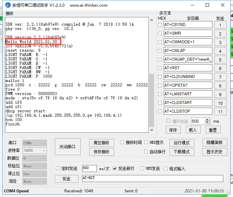Click 清空接收 clear receive button
The image size is (233, 197).
pos(102,143)
